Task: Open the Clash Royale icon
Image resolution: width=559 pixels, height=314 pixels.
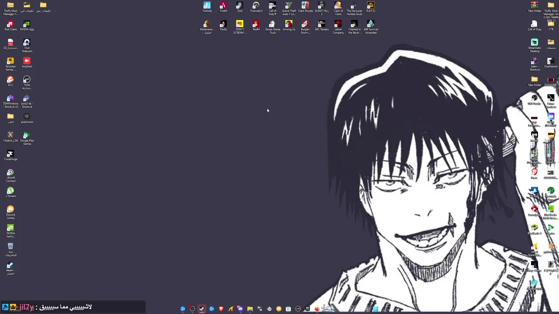Action: pos(305,7)
